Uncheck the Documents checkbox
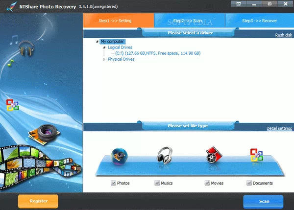 click(x=249, y=183)
